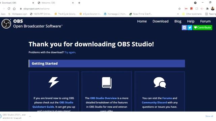
Task: Open The 4 Cycle Solution bookmark
Action: (65, 14)
